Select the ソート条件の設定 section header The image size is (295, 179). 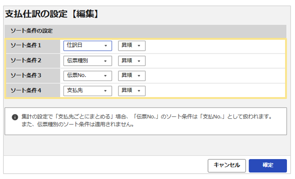(145, 31)
